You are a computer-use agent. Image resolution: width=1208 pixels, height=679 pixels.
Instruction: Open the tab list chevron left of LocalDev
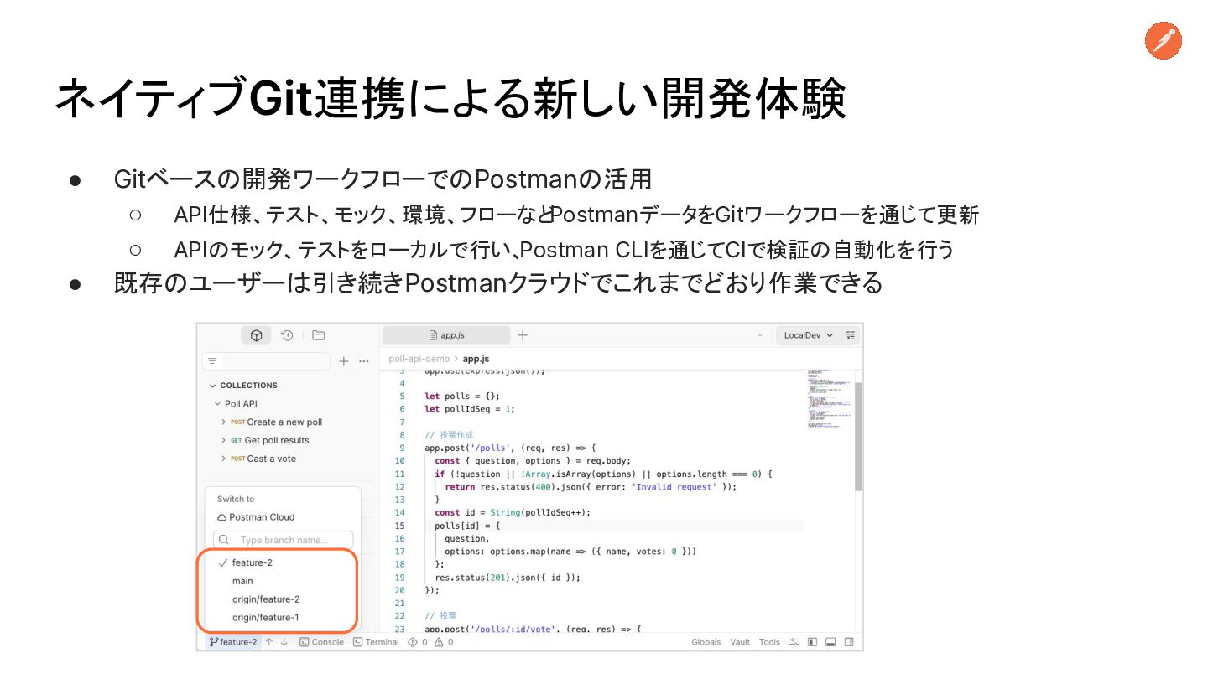(760, 335)
